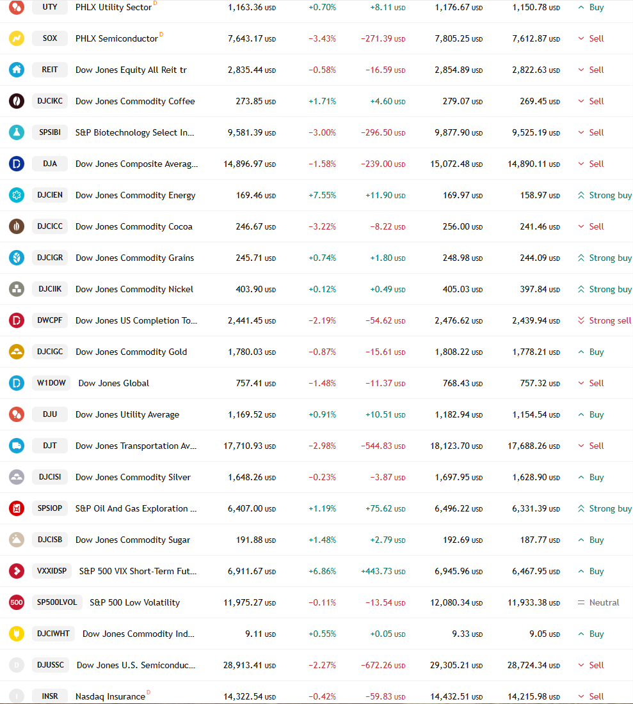Image resolution: width=633 pixels, height=704 pixels.
Task: Click Dow Jones Transportation Av... name
Action: click(136, 446)
